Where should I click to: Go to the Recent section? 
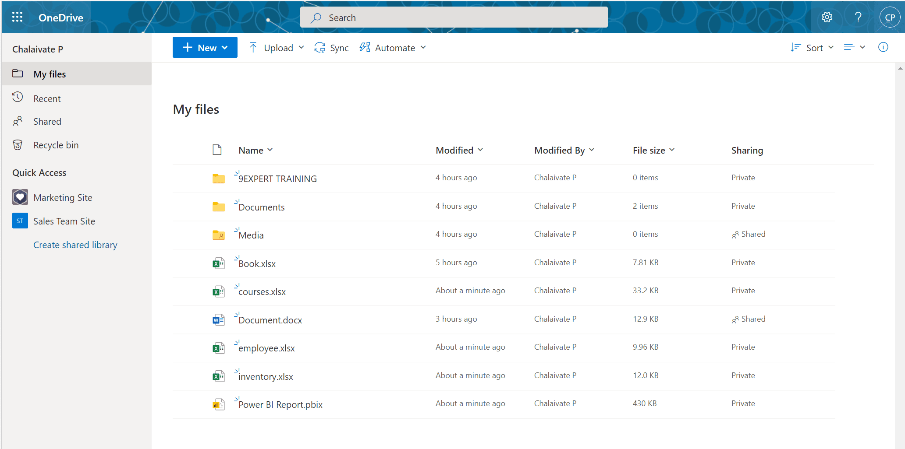point(47,98)
